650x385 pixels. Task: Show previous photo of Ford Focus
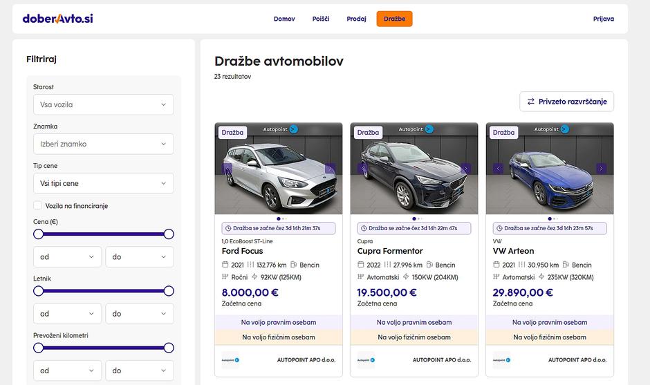point(227,169)
